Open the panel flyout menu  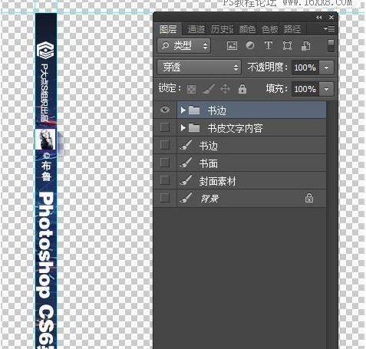329,28
